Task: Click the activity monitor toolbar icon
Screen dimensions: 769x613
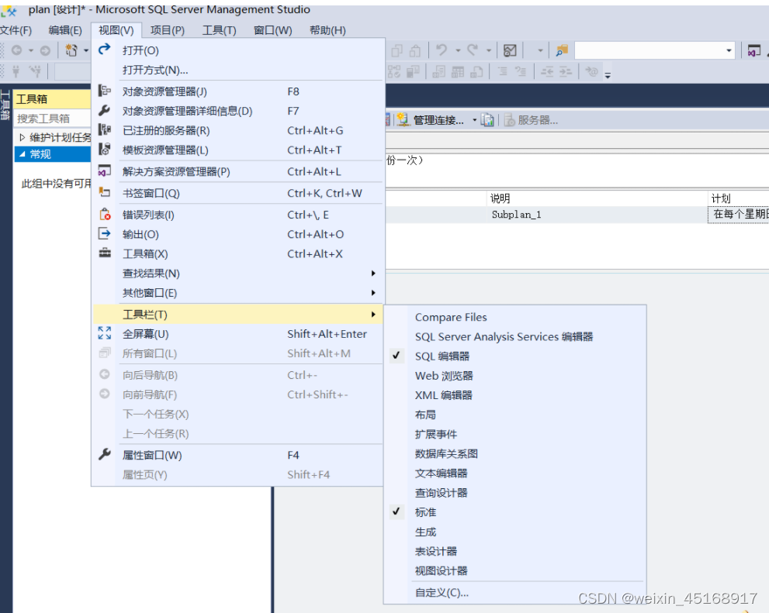Action: pos(510,50)
